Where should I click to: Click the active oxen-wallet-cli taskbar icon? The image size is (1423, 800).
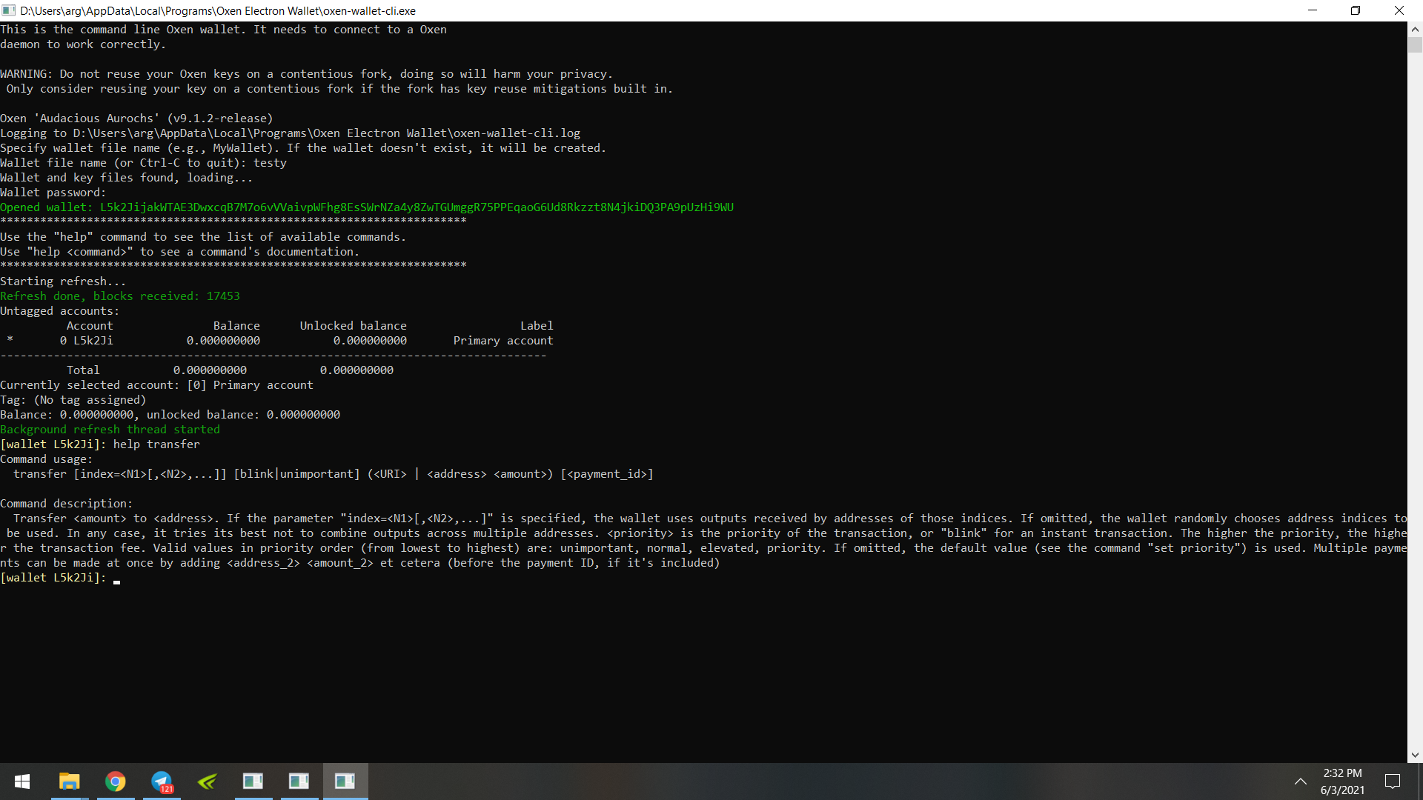(345, 781)
